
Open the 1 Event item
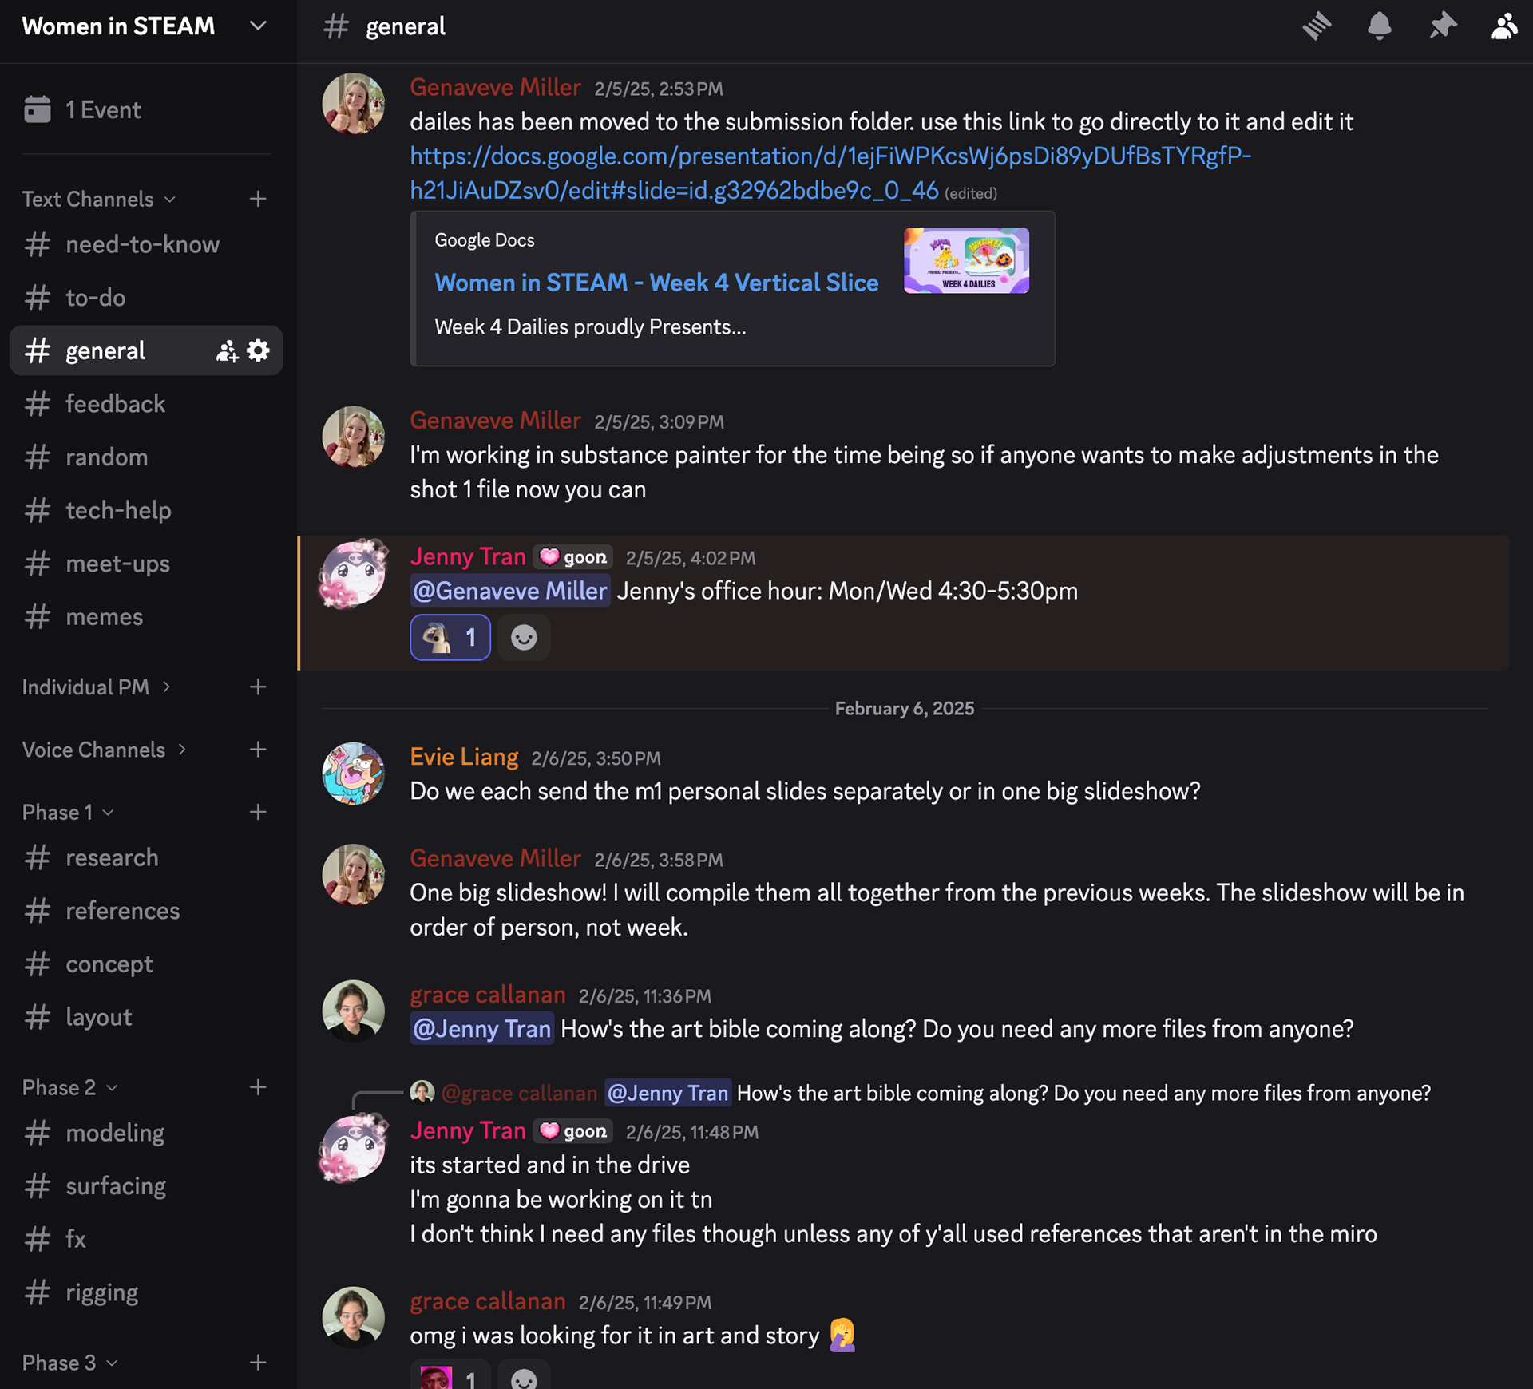[x=102, y=109]
